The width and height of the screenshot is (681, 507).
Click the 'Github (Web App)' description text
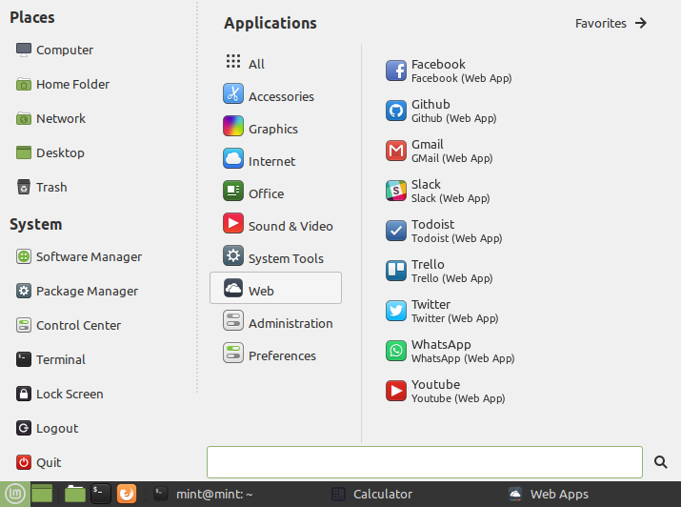(454, 118)
